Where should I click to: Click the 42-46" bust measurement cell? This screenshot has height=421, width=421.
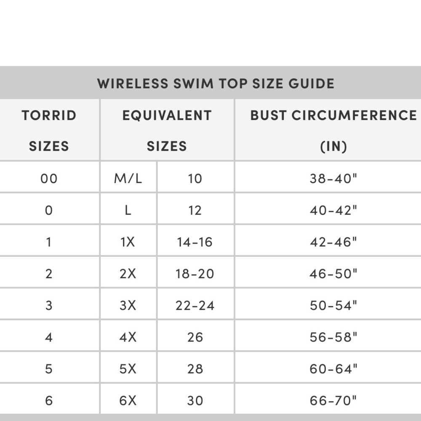coord(333,242)
